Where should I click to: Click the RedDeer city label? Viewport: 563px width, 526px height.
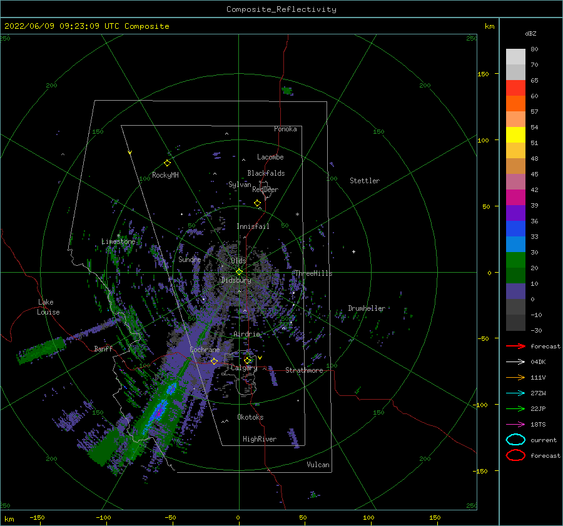[x=265, y=190]
